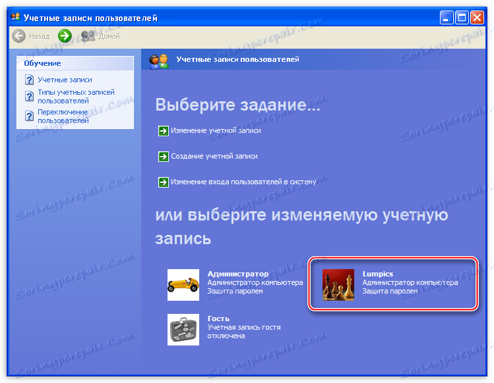Screen dimensions: 494x383
Task: Select the Lumpics account name
Action: click(378, 274)
